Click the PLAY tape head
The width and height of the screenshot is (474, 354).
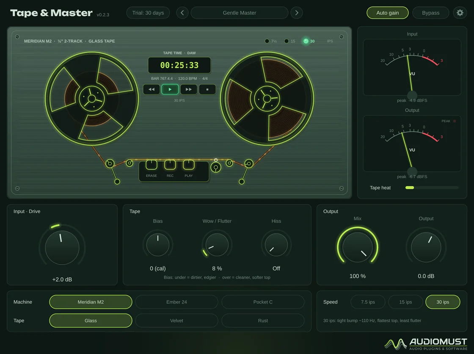[189, 165]
